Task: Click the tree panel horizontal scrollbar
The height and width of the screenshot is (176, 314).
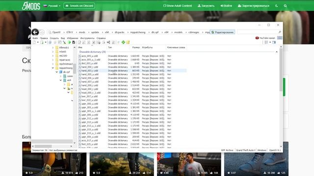Action: tap(43, 146)
